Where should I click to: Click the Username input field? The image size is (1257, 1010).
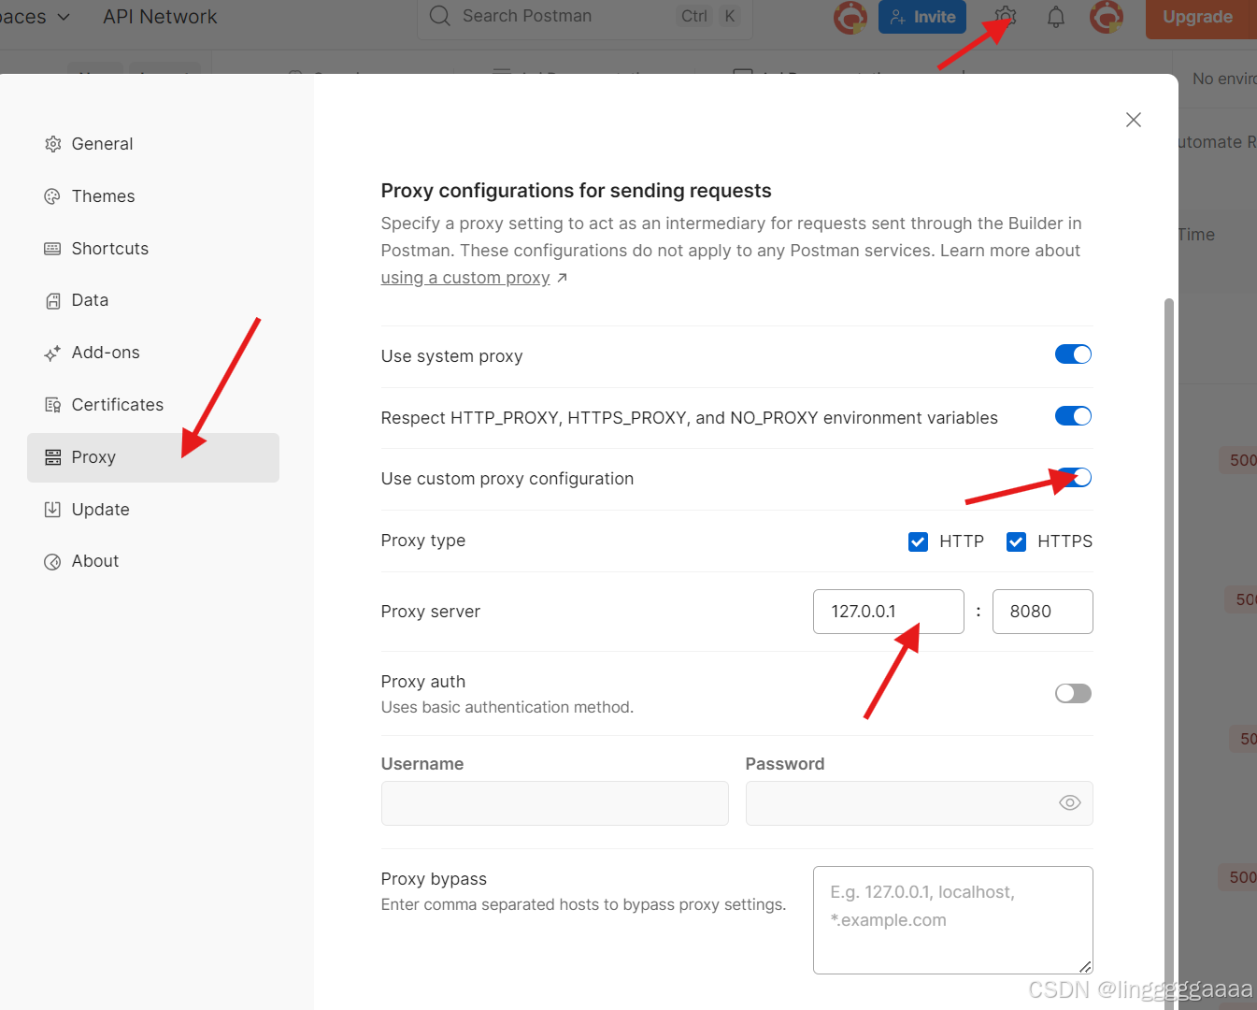click(x=555, y=803)
